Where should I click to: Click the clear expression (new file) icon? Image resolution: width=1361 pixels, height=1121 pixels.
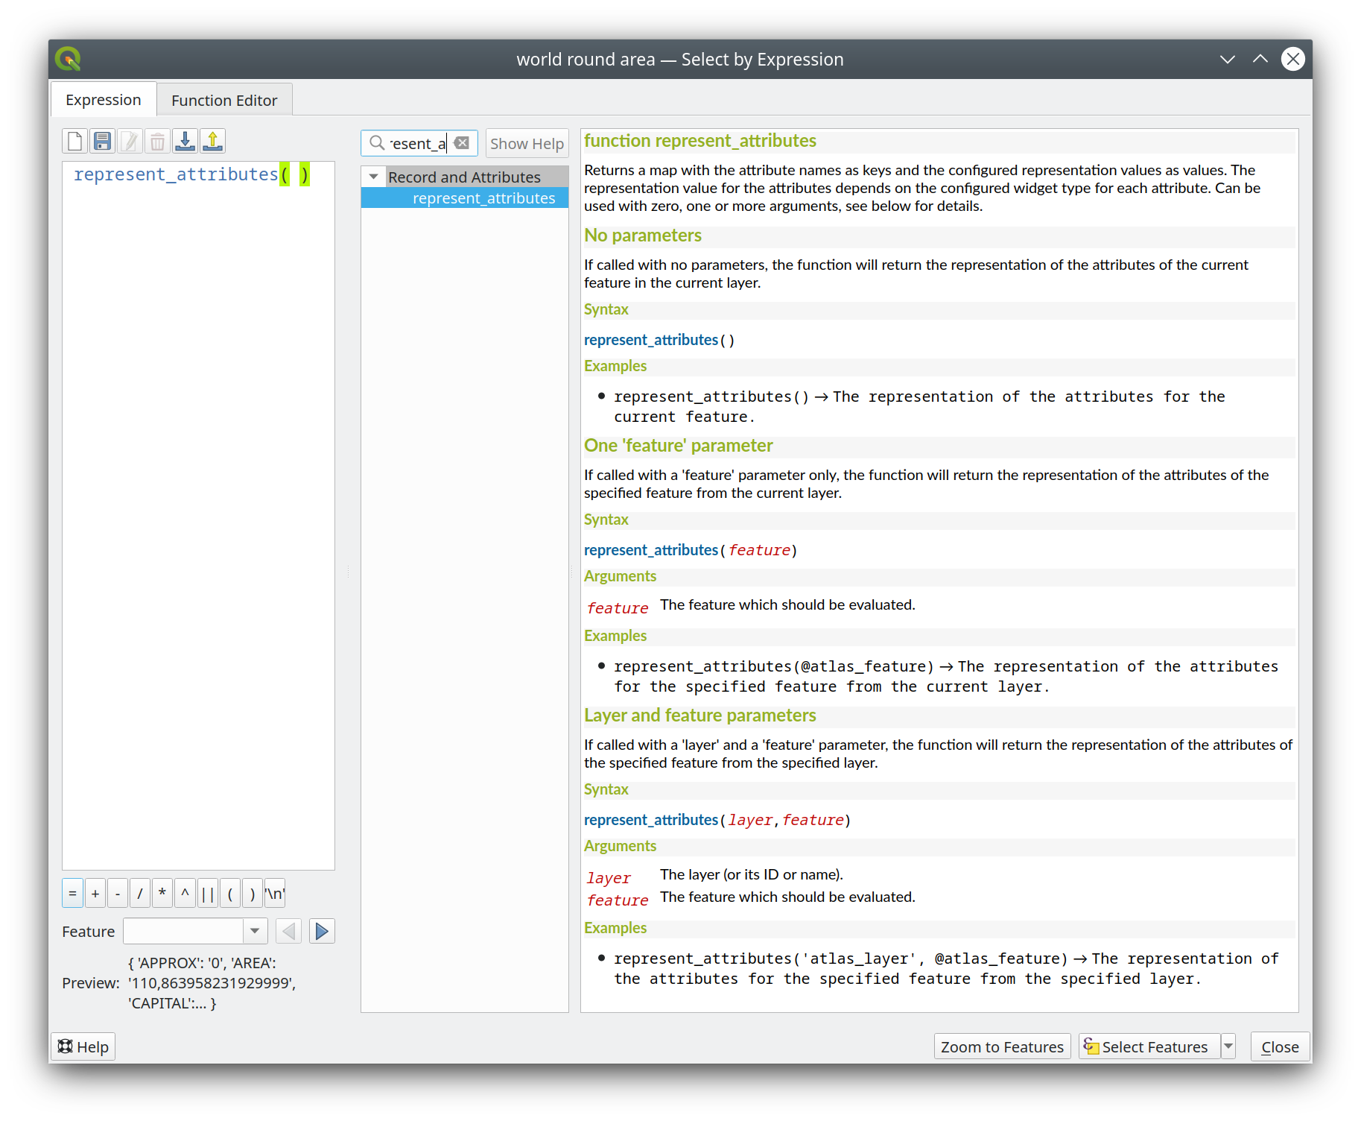74,142
